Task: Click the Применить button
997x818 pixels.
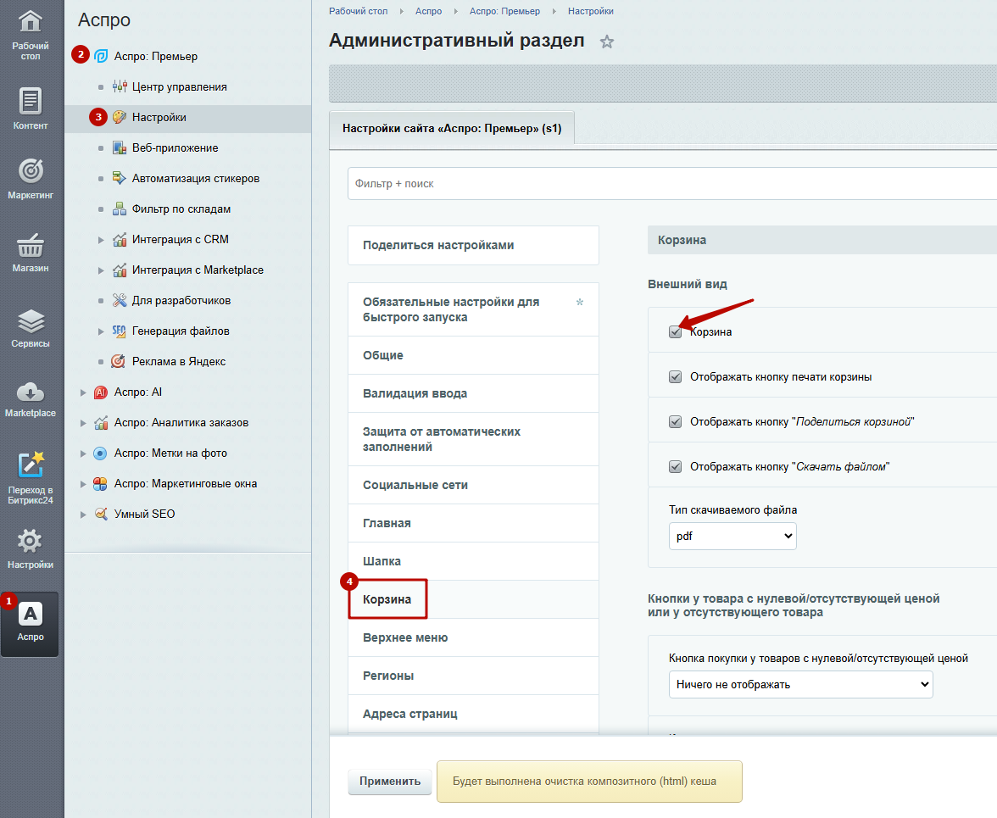Action: point(390,782)
